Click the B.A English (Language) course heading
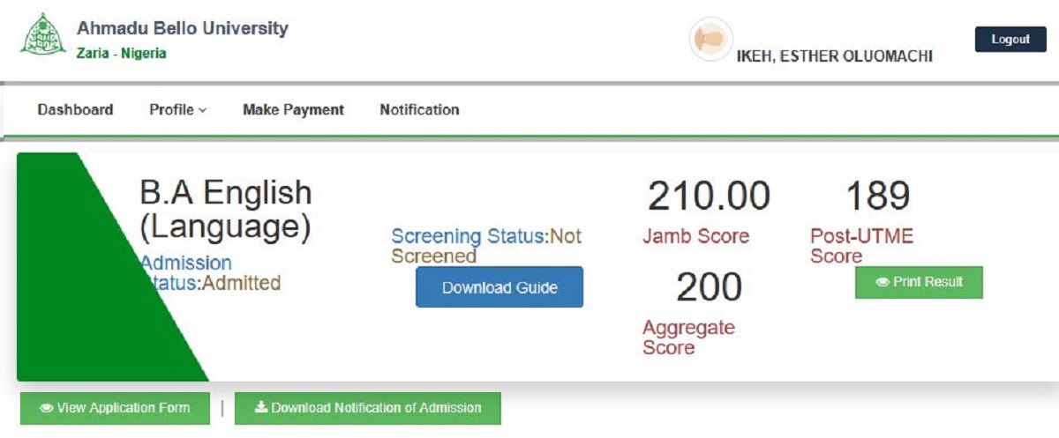This screenshot has height=438, width=1059. pyautogui.click(x=226, y=210)
